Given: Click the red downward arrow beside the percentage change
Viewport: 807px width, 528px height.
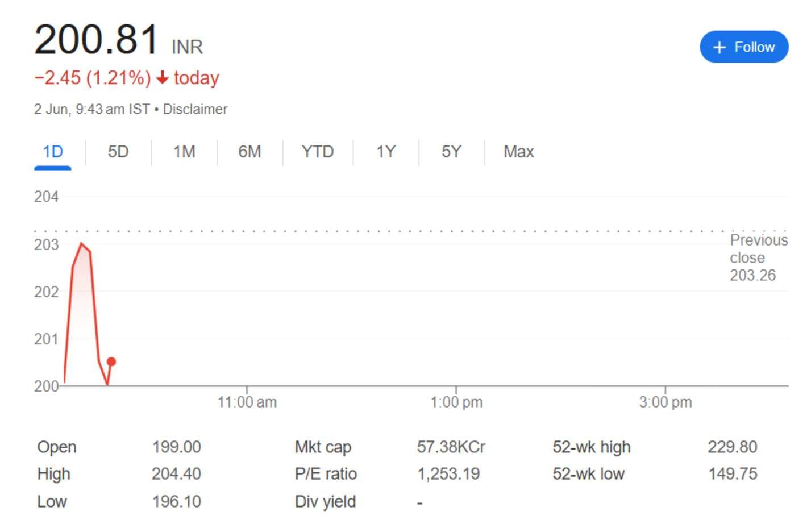Looking at the screenshot, I should (163, 78).
